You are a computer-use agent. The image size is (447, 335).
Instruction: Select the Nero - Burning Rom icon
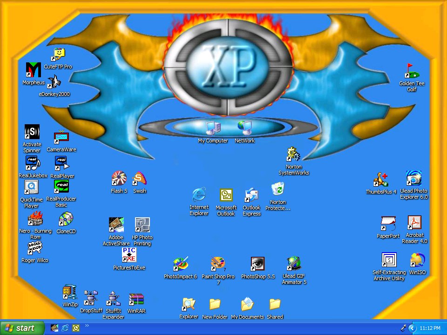[35, 219]
